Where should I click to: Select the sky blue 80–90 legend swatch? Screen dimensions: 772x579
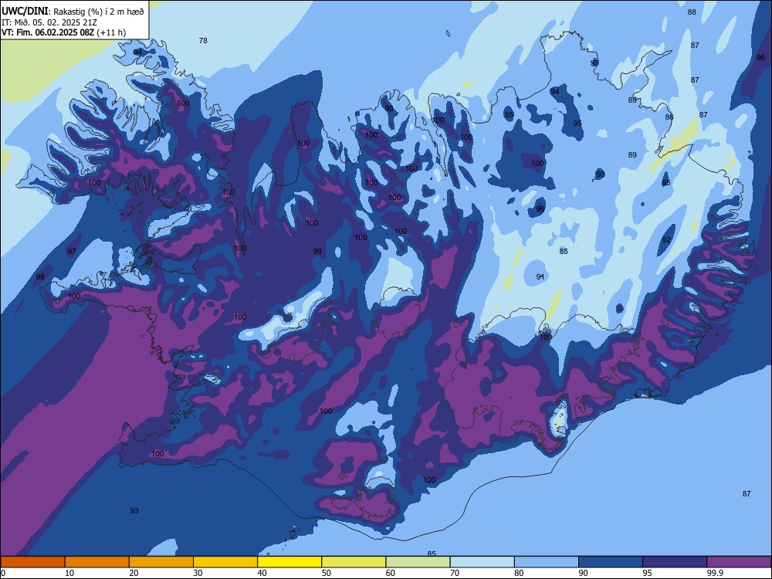pos(547,562)
